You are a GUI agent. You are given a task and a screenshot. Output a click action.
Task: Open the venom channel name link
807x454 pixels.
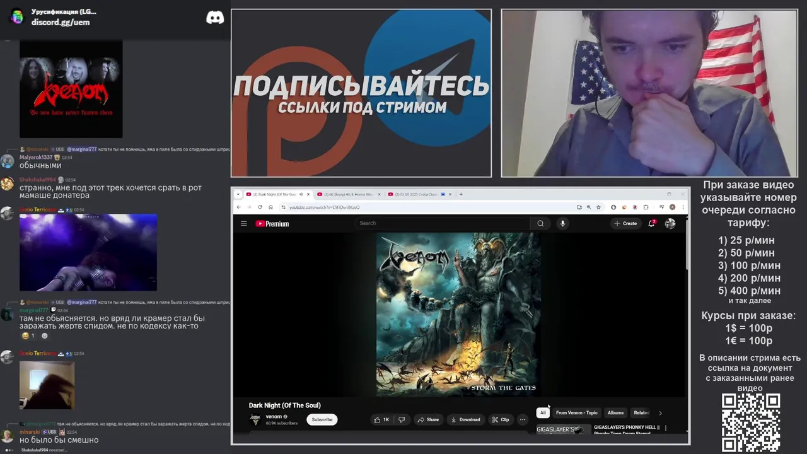[274, 417]
